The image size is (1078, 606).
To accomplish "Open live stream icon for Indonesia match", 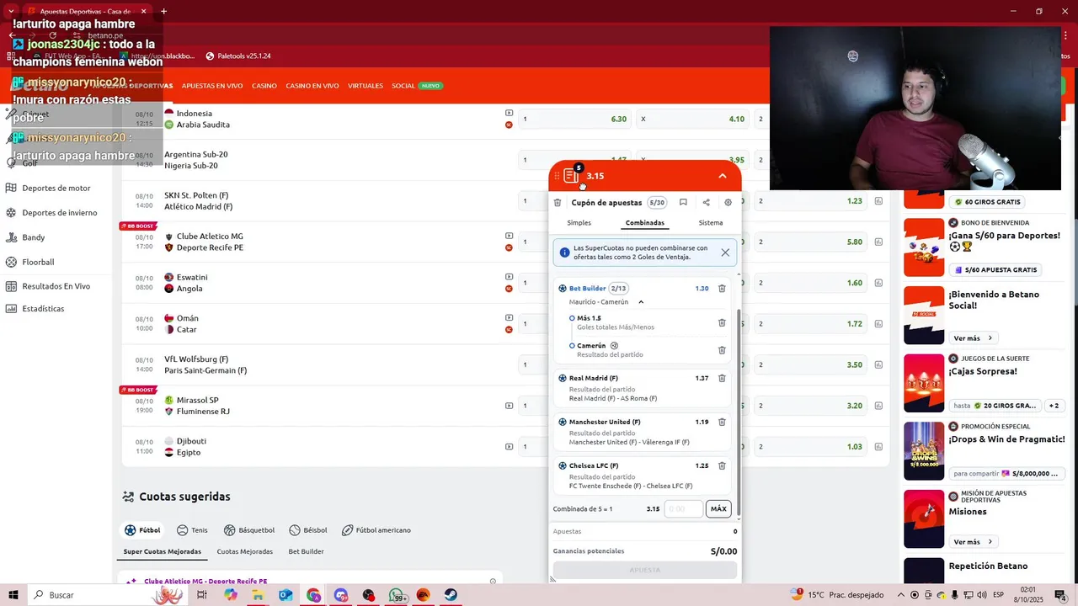I will click(509, 113).
